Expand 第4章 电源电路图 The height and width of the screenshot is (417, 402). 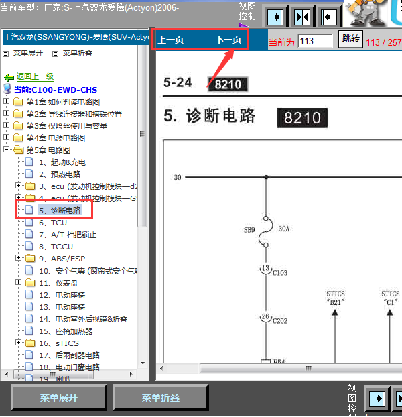[7, 137]
